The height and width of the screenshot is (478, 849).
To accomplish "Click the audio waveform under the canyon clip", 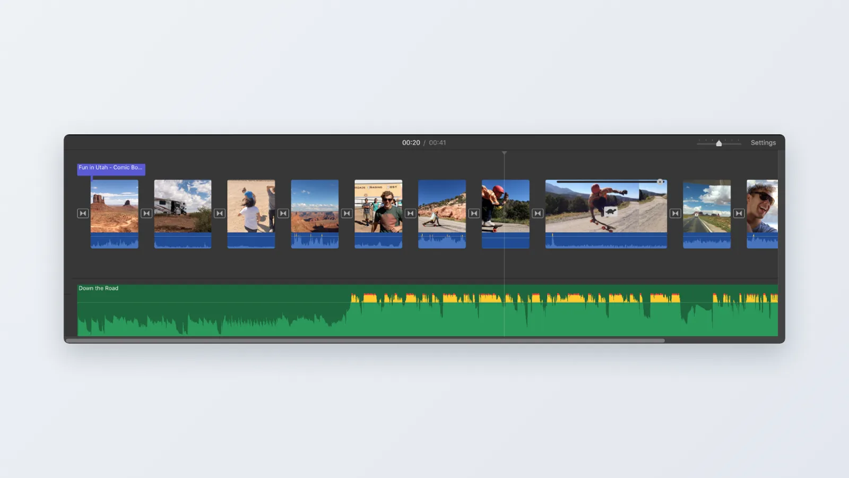I will point(315,241).
